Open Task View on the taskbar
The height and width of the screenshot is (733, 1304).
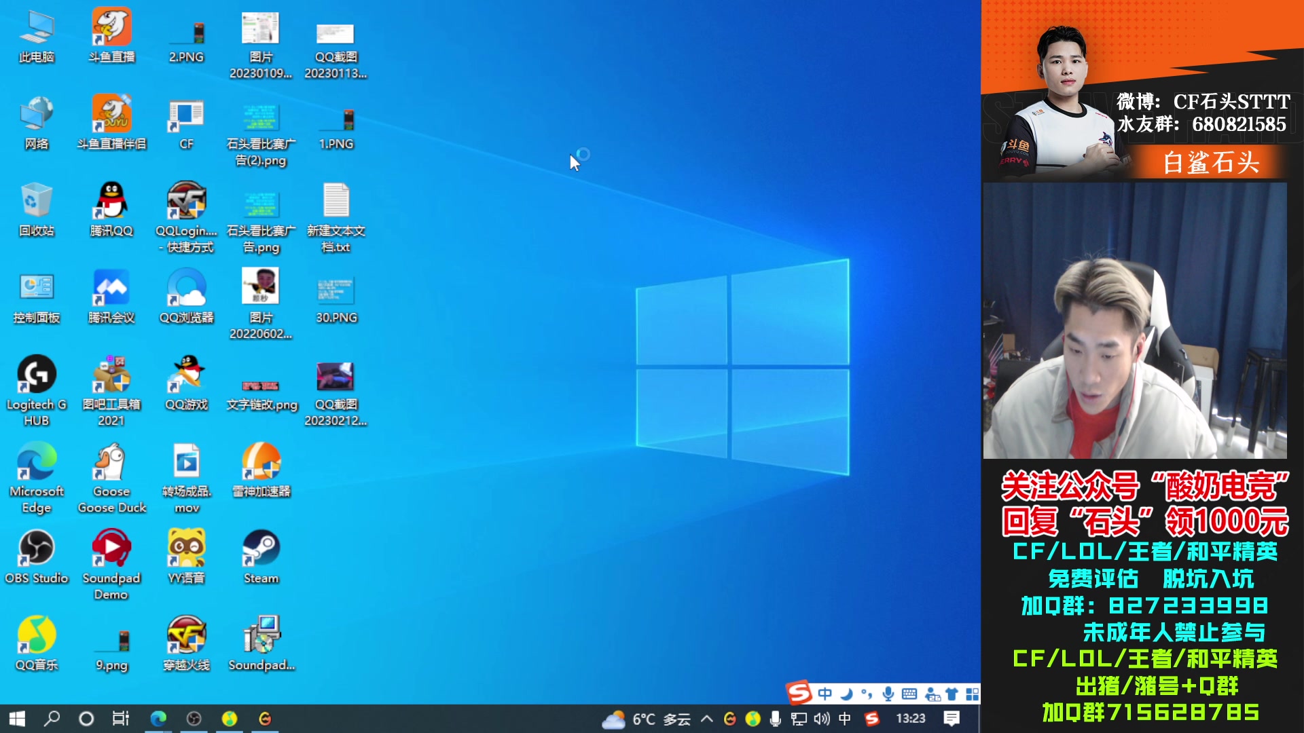pos(121,718)
